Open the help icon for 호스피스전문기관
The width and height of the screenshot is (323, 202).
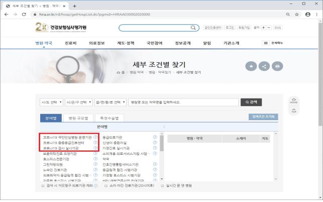click(95, 159)
